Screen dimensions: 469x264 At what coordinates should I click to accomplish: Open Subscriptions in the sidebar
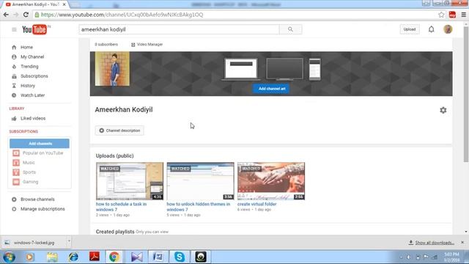coord(34,76)
